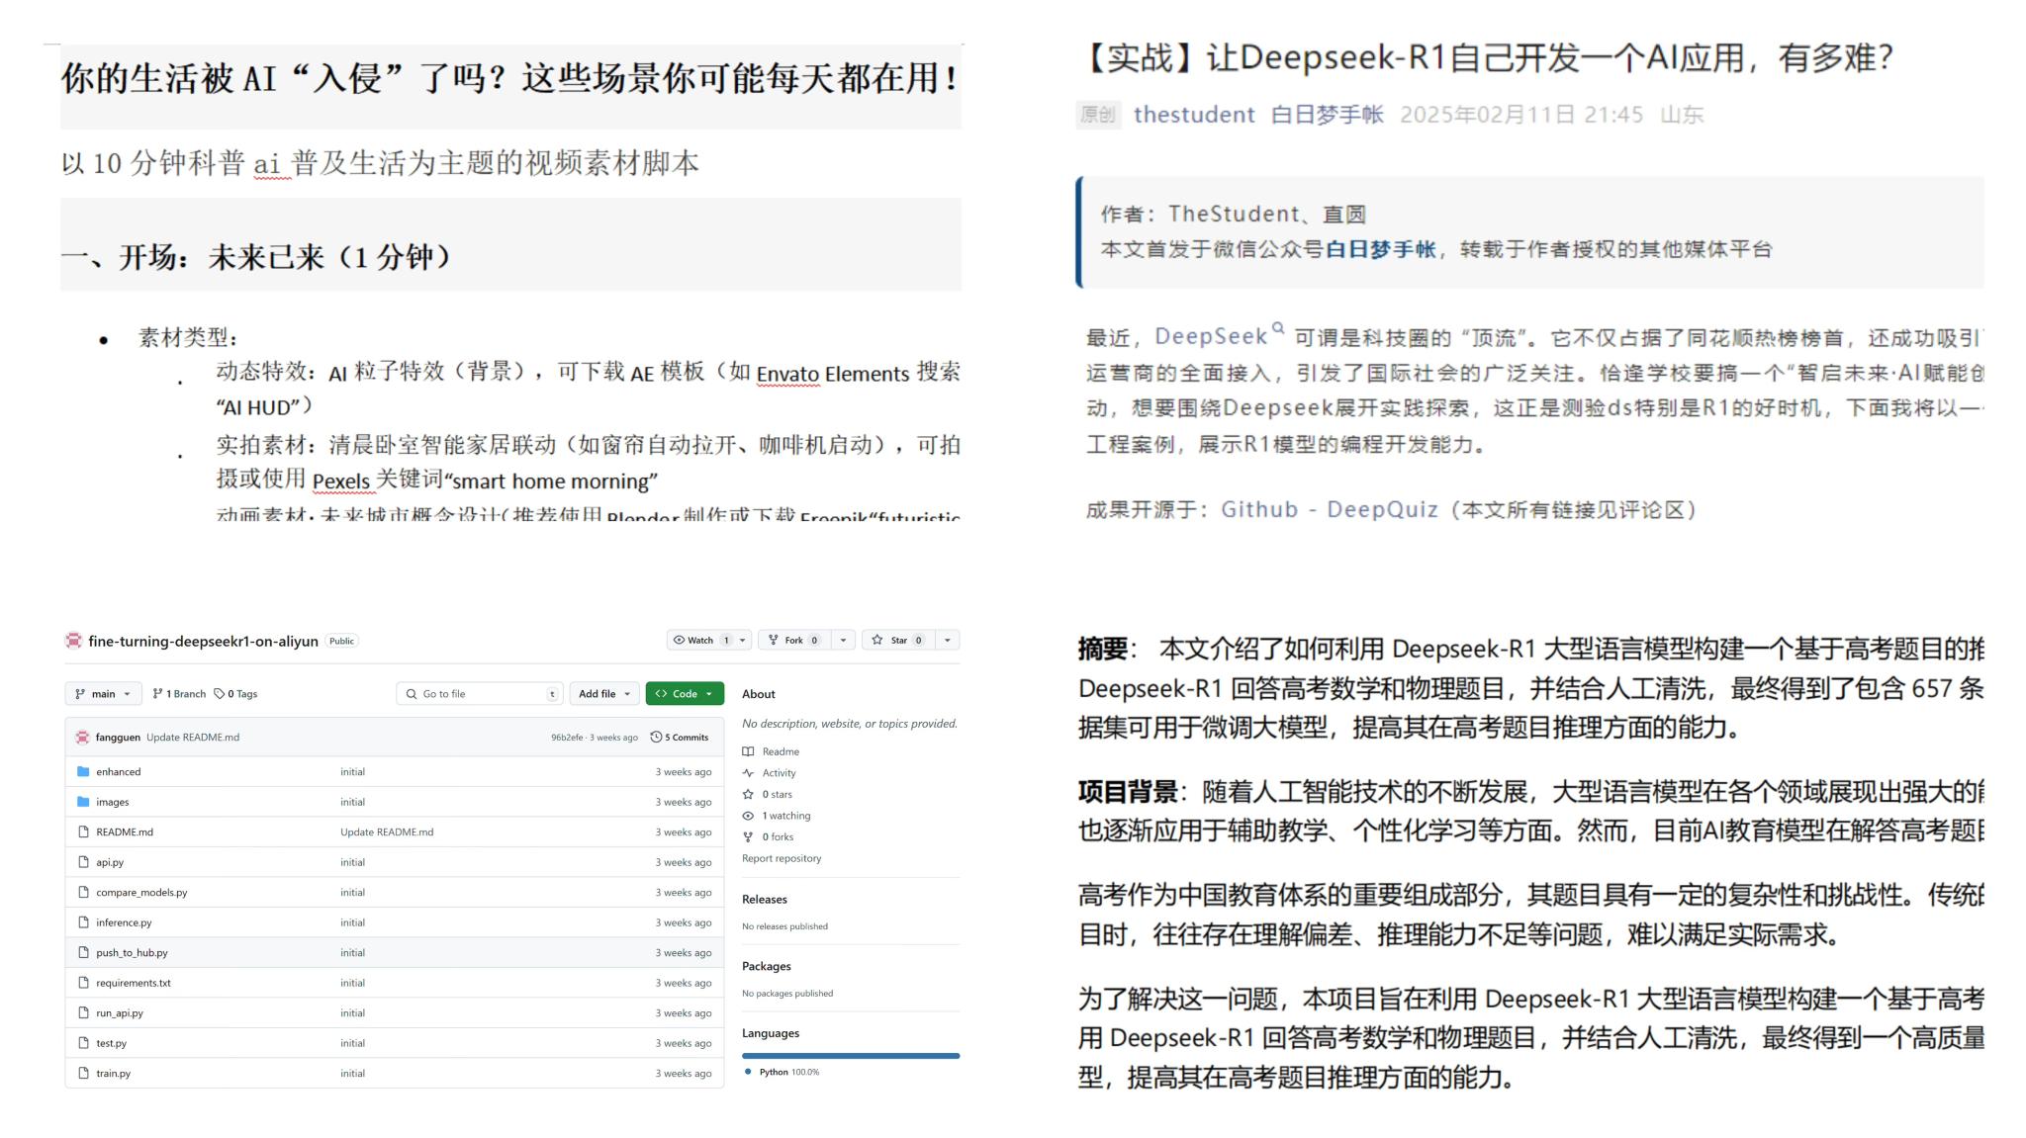The height and width of the screenshot is (1138, 2026).
Task: Click the README.md file icon
Action: [83, 832]
